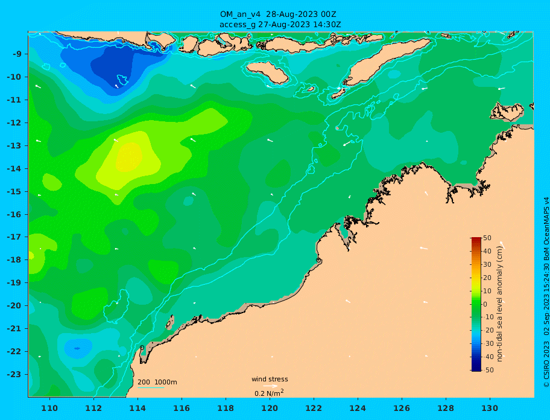Click the dark blue bottom of the color bar
Image resolution: width=550 pixels, height=420 pixels.
tap(476, 367)
